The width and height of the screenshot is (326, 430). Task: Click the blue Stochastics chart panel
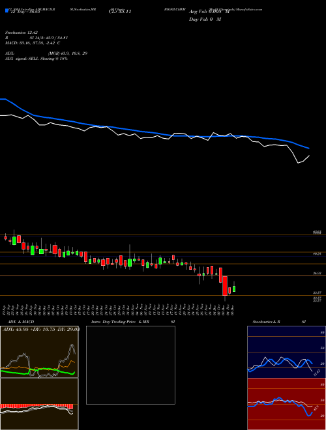point(286,352)
